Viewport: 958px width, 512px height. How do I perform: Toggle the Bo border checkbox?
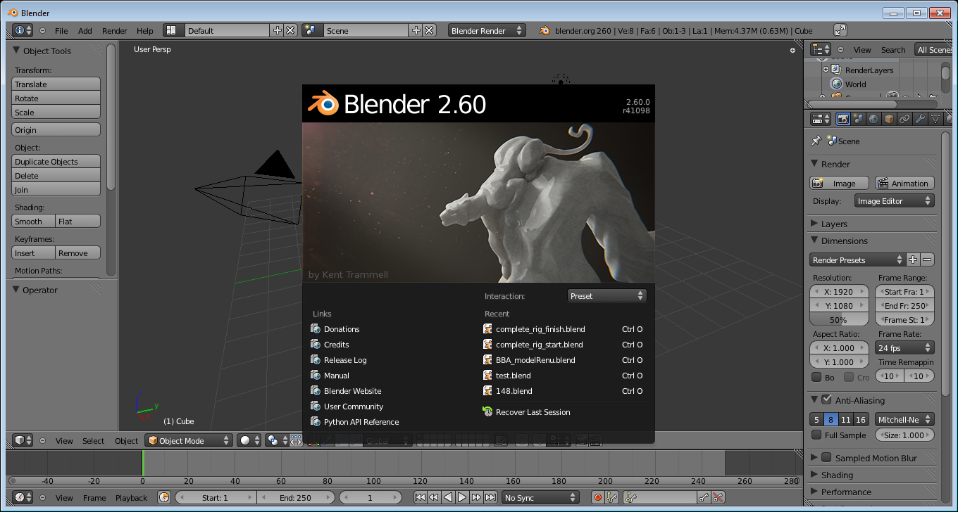pyautogui.click(x=816, y=377)
